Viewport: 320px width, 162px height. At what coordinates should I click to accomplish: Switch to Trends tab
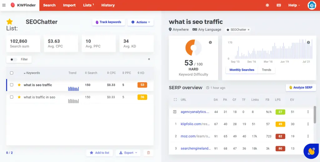click(x=267, y=70)
